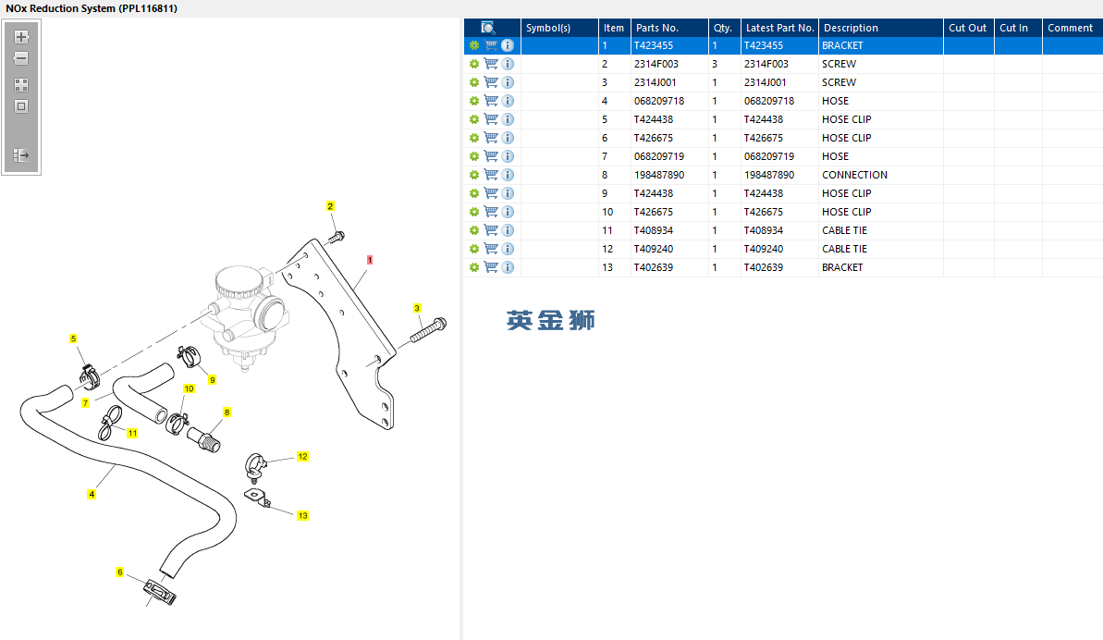Select callout 7 on the short hose
Screen dimensions: 1103x640
tap(85, 403)
